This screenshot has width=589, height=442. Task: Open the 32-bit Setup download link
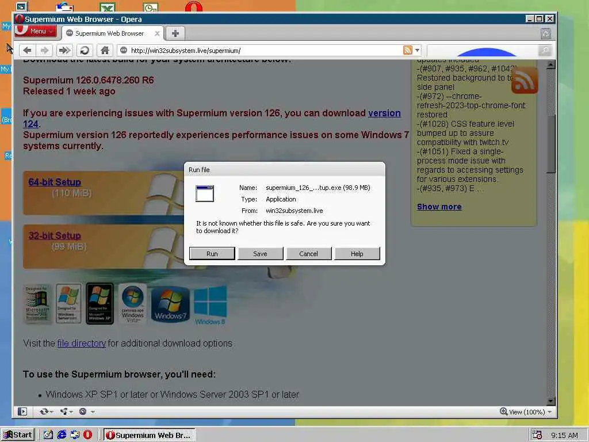point(55,235)
